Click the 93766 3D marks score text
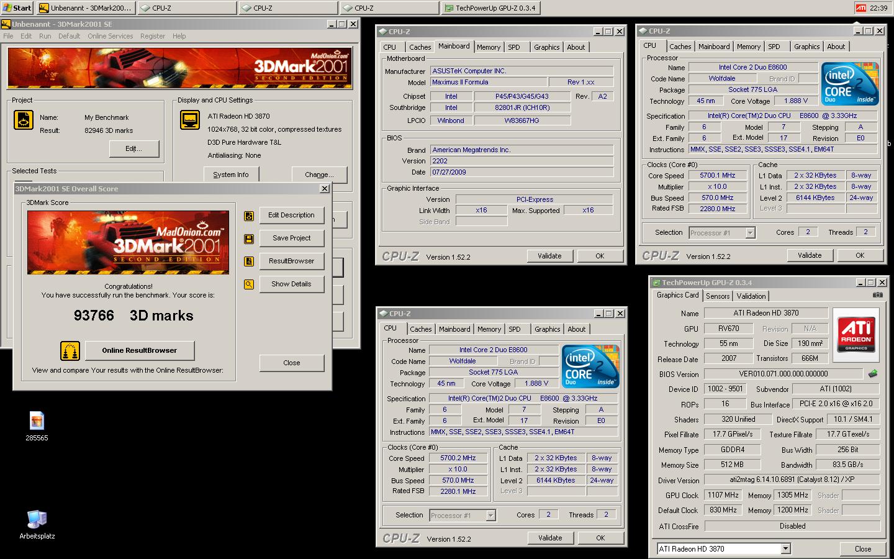 click(133, 316)
